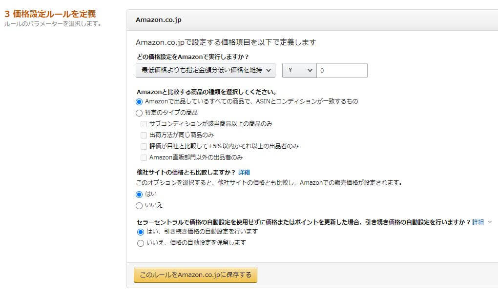Click the label Amazonと比較する商品の種類を選択してください。
This screenshot has height=295, width=498.
pyautogui.click(x=207, y=92)
